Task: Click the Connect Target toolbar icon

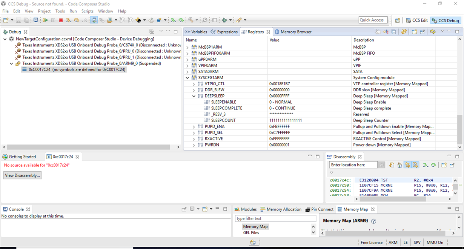Action: coord(94,20)
